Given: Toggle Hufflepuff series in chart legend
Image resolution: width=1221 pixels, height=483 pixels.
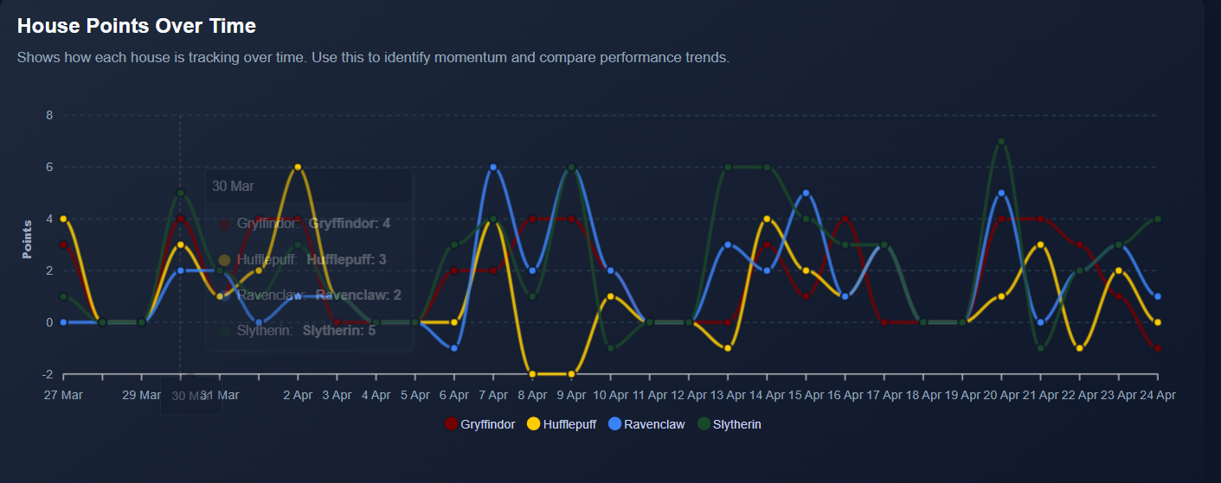Looking at the screenshot, I should (x=562, y=424).
